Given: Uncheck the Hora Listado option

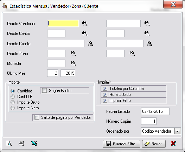Looking at the screenshot, I should pos(105,95).
